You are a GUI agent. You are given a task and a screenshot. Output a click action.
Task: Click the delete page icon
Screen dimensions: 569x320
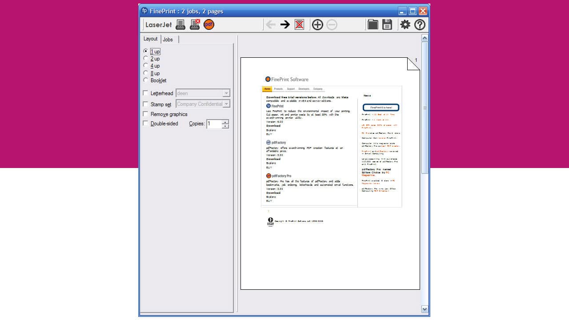[299, 24]
